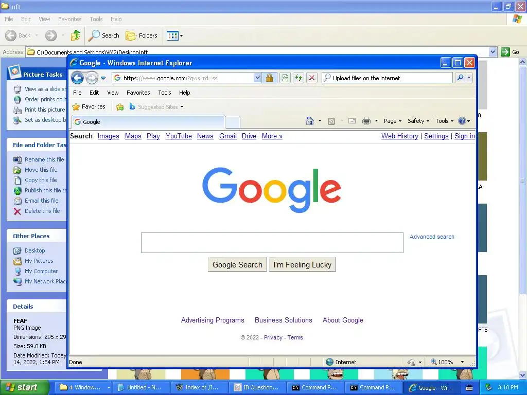Click the Google Search button
Screen dimensions: 527x395
tap(237, 265)
